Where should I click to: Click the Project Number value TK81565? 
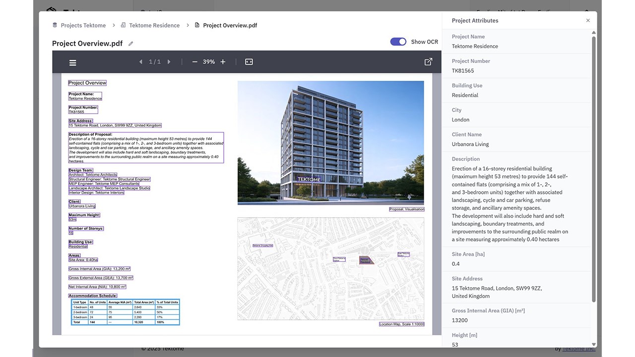[x=463, y=70]
